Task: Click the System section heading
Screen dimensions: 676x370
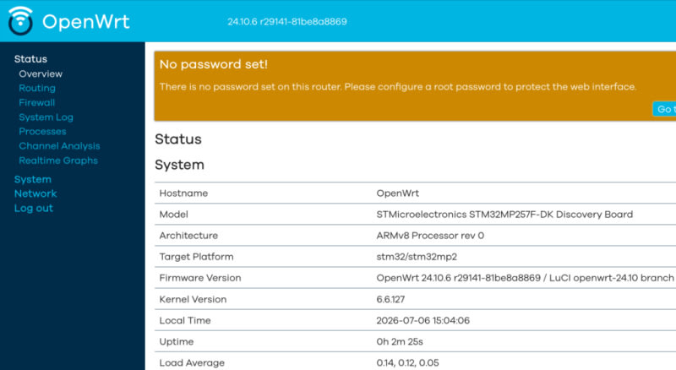Action: pos(179,165)
